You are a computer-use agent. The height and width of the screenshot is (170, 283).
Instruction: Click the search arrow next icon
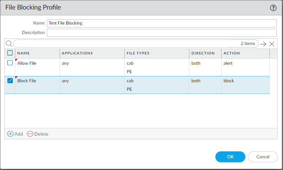pos(263,44)
